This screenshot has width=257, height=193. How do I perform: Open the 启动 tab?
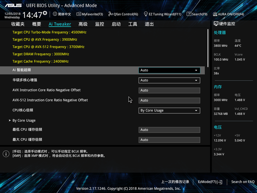point(116,24)
